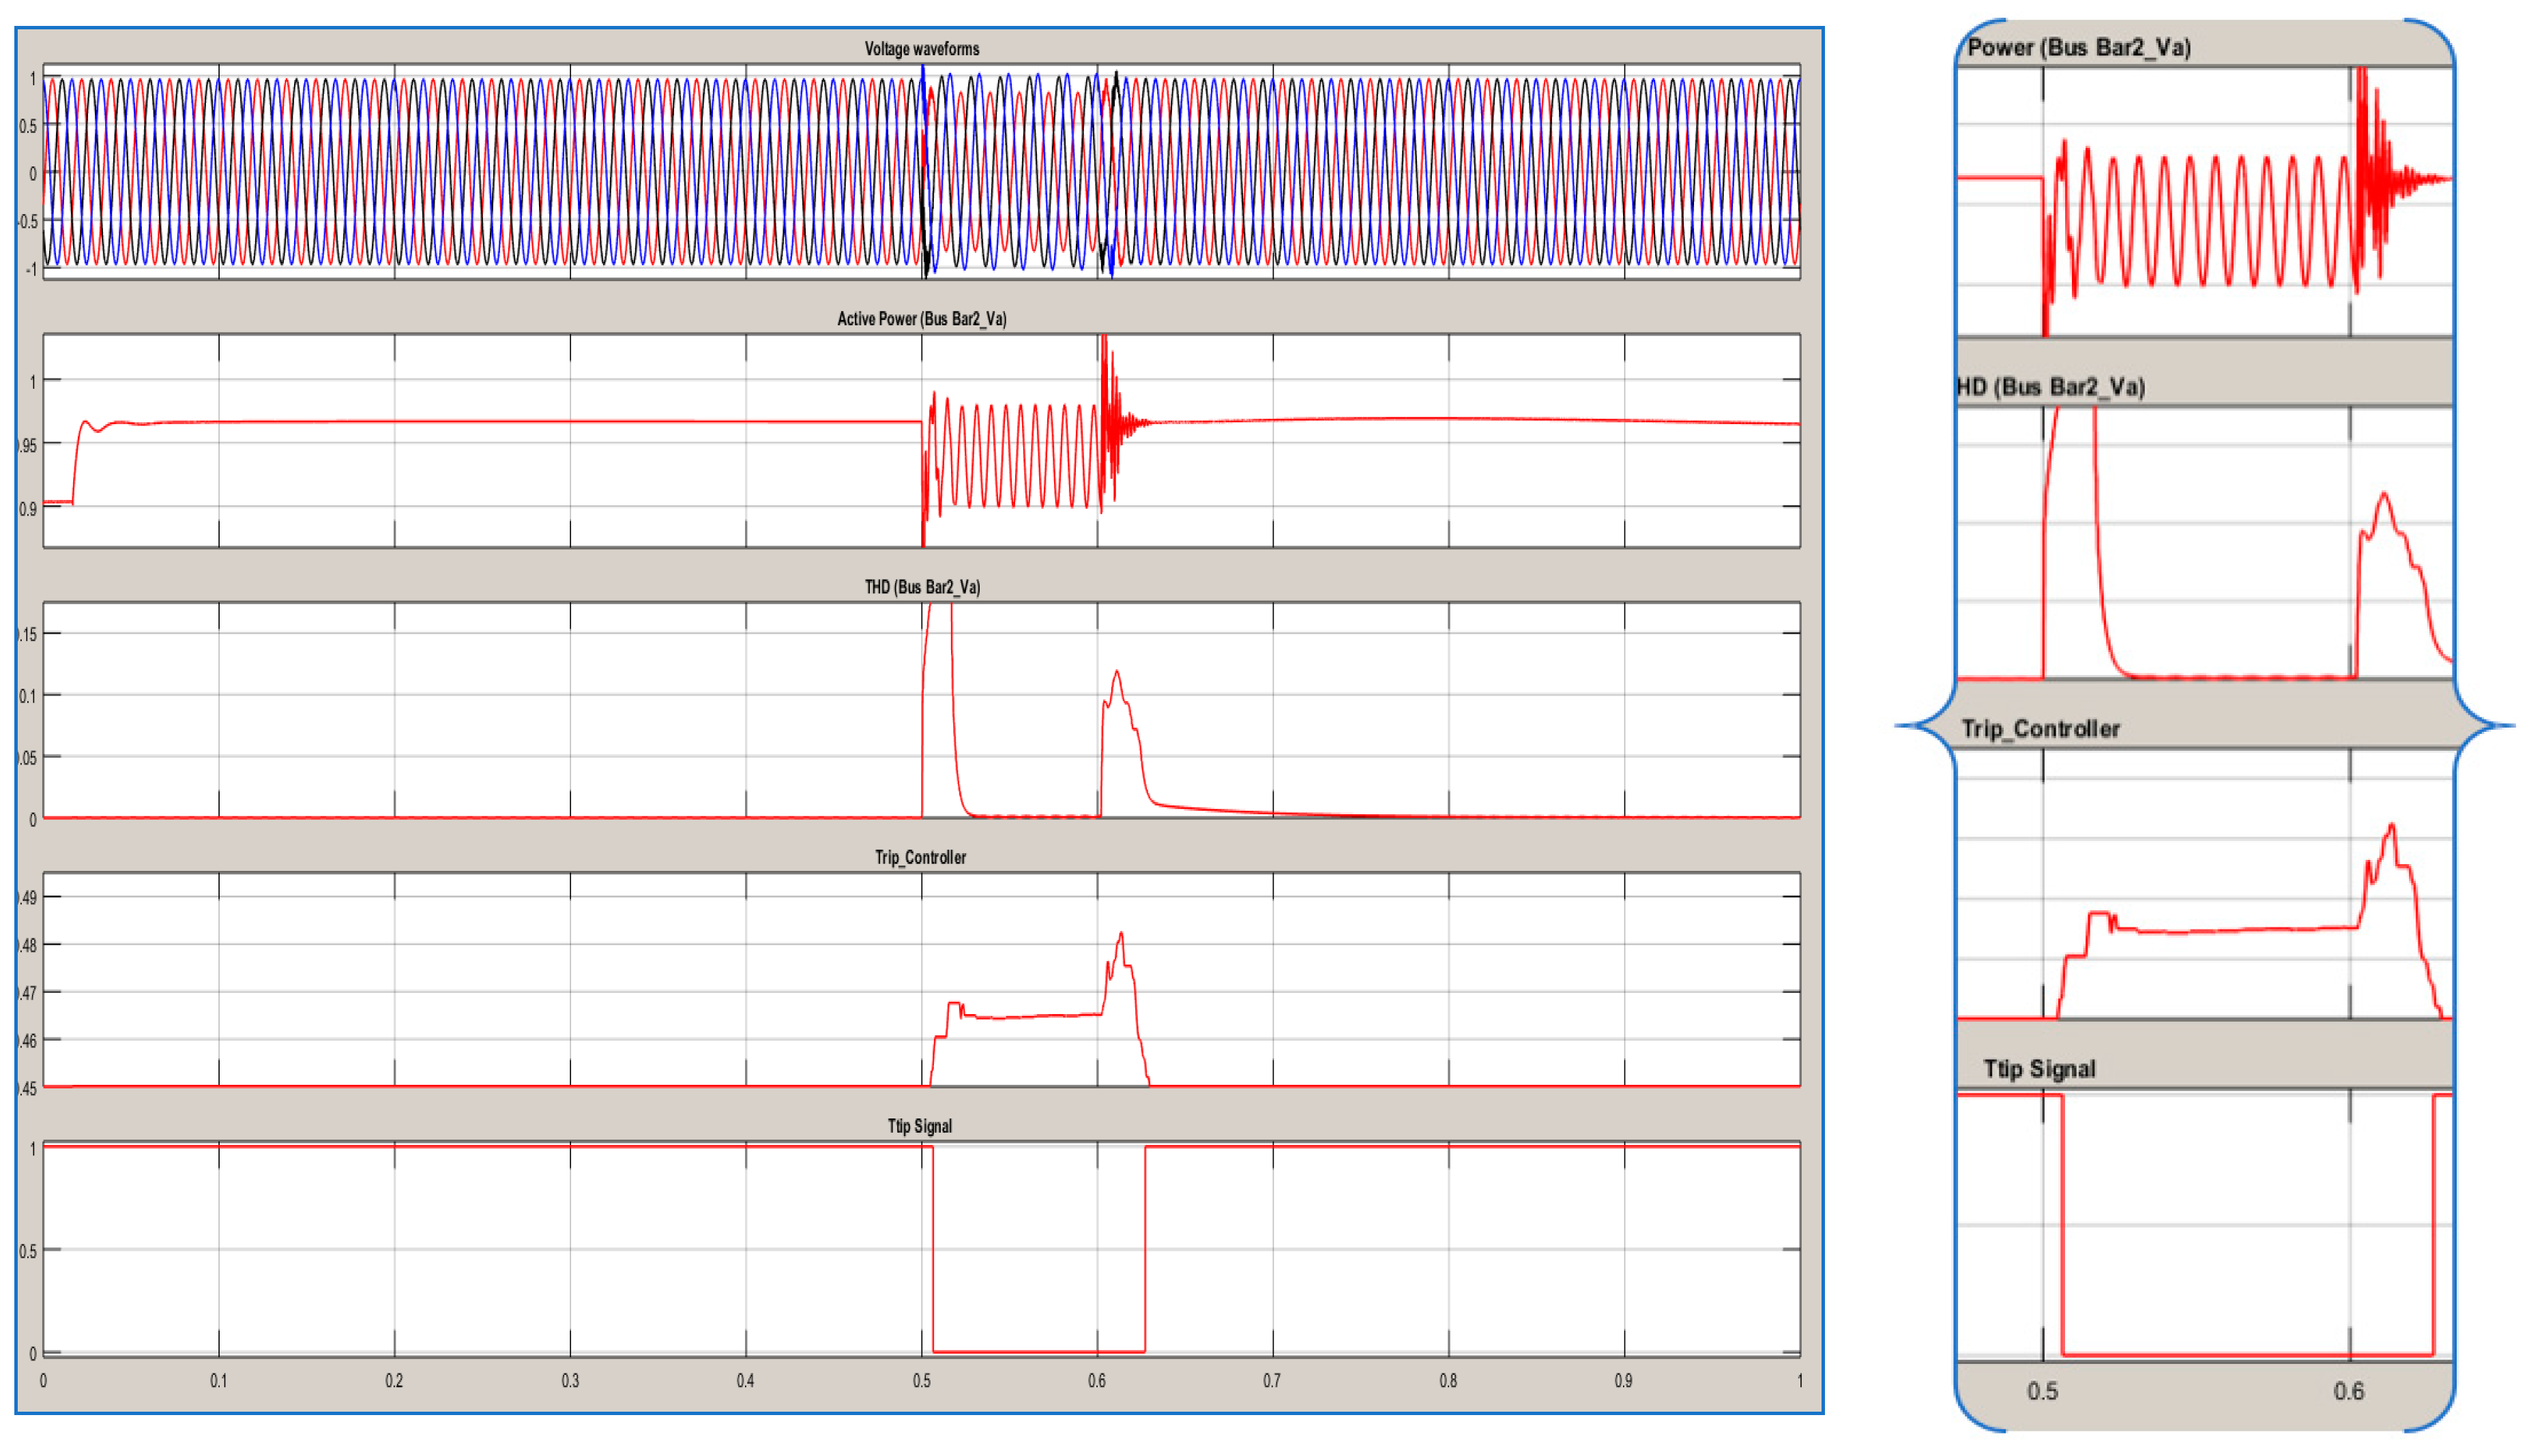Click 'HD (Bus Bar2_Va)' heading in zoomed inset
Image resolution: width=2529 pixels, height=1456 pixels.
[x=2050, y=387]
